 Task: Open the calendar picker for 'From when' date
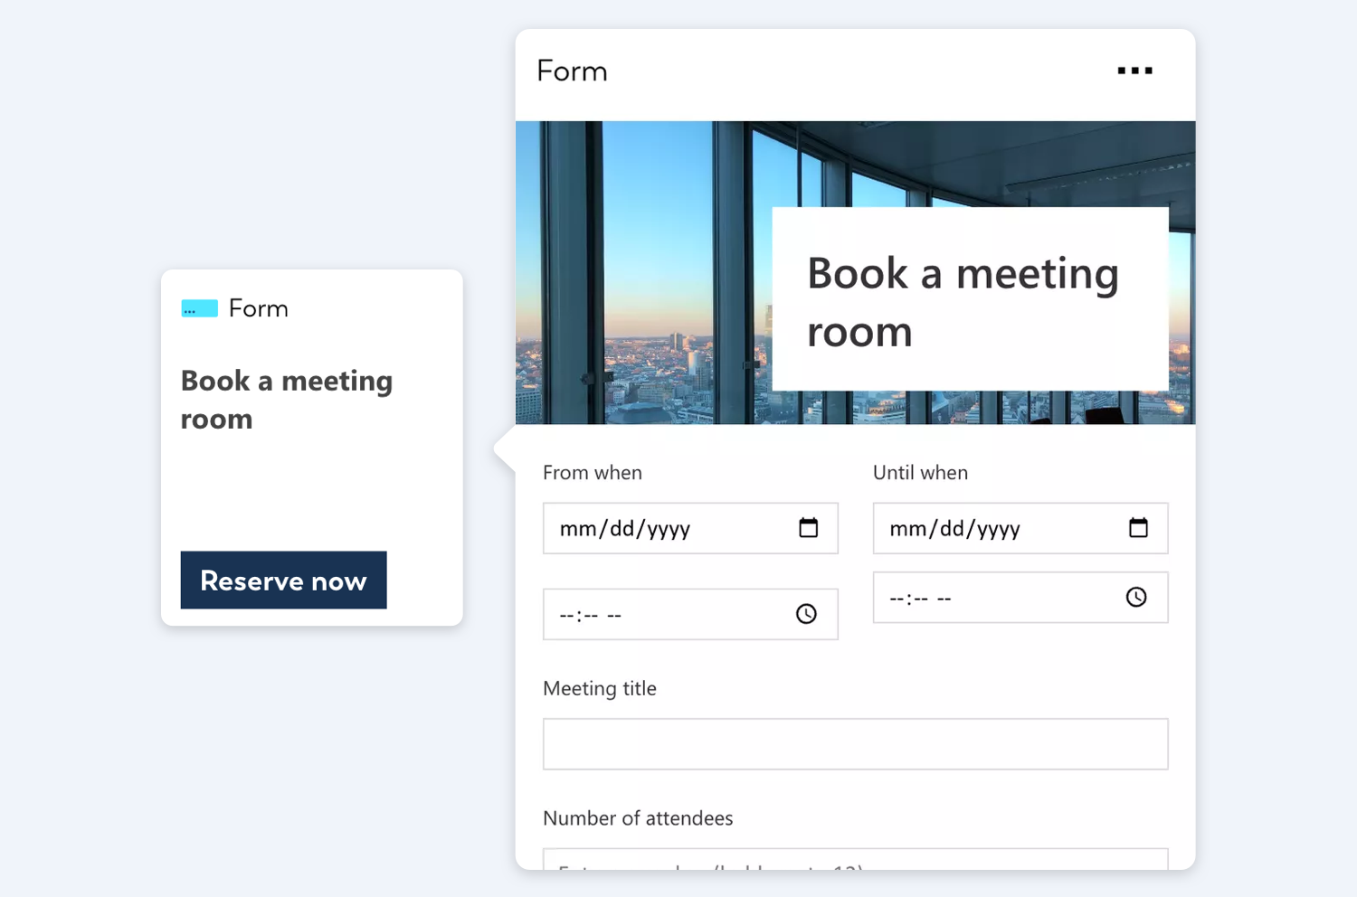click(x=810, y=528)
